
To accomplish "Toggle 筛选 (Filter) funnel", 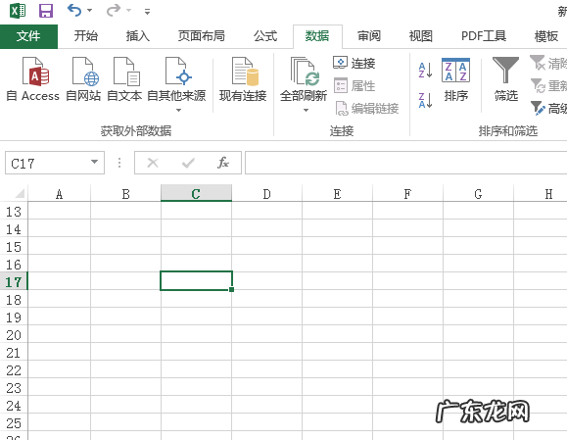I will click(506, 79).
